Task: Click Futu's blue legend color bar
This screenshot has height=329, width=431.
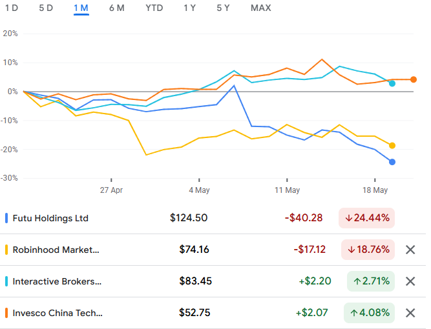Action: click(x=6, y=218)
